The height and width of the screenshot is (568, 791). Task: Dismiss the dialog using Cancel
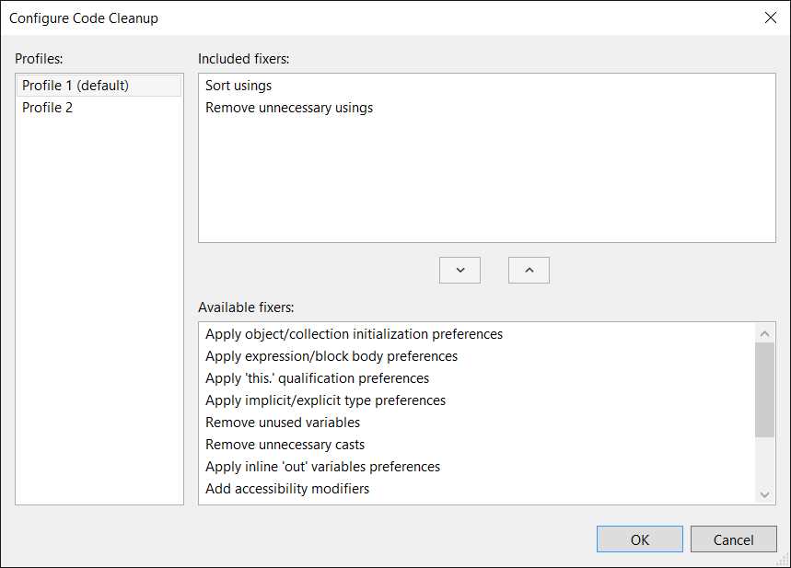(733, 539)
